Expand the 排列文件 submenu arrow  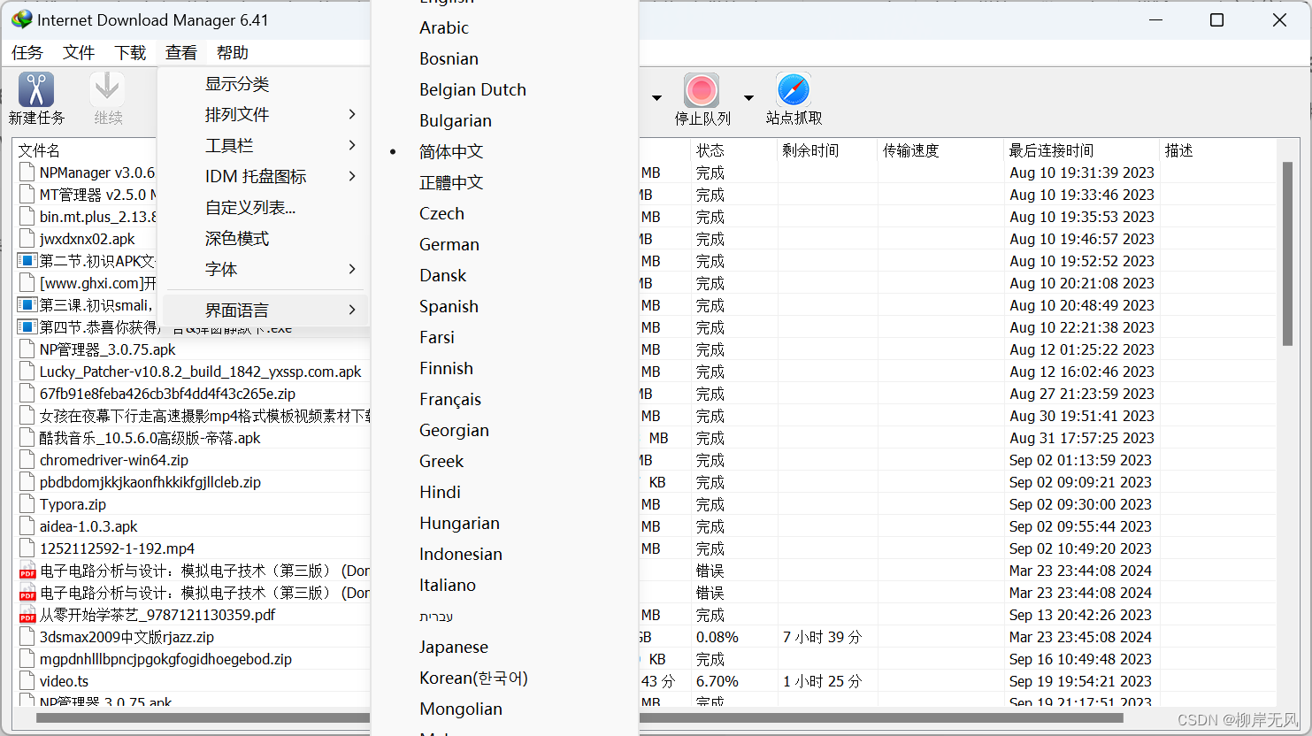tap(352, 114)
